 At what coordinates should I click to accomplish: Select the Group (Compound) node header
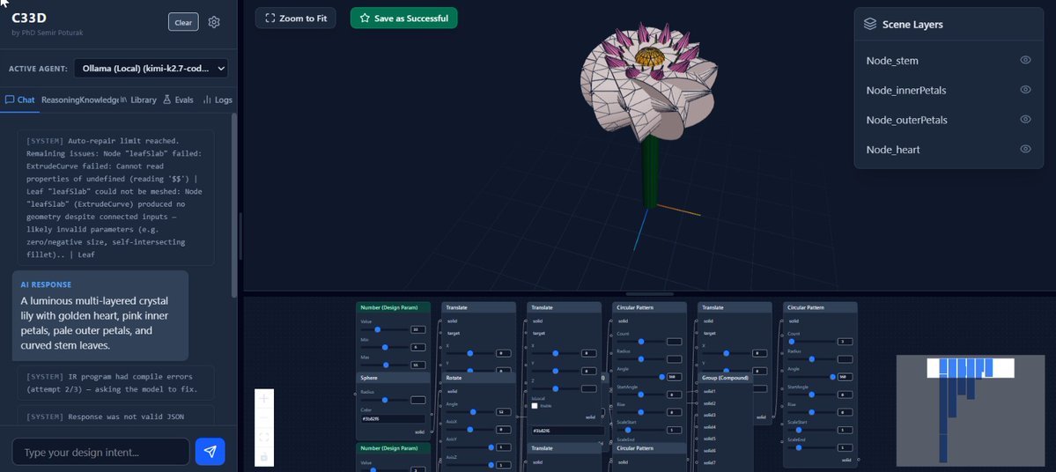pos(726,378)
